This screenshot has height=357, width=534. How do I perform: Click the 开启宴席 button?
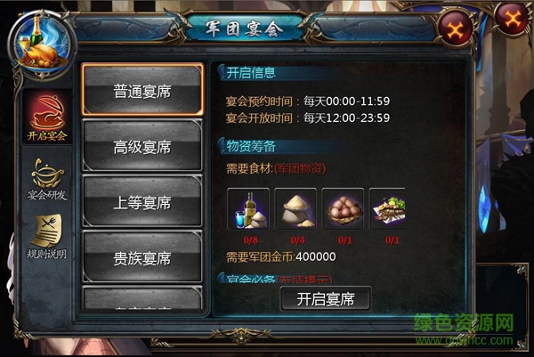(326, 299)
